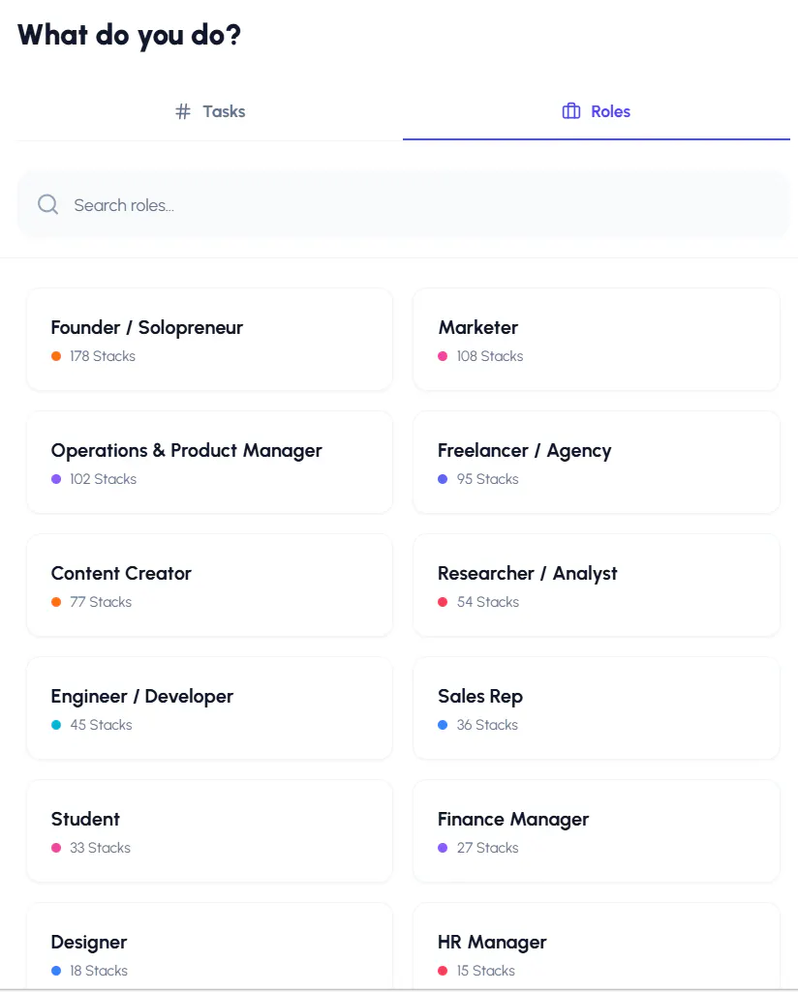Open the Founder / Solopreneur role card

[209, 340]
